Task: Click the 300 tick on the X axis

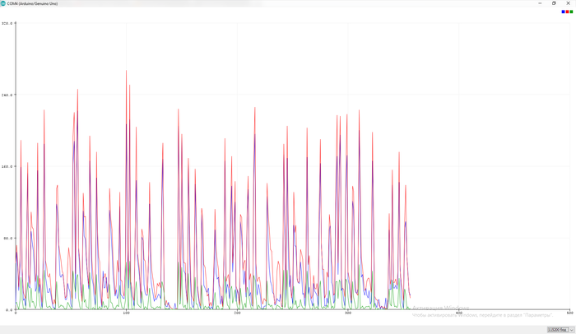Action: [x=348, y=313]
